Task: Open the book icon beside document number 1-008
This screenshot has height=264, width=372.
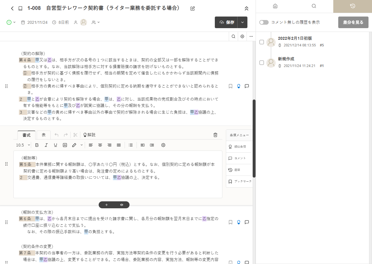Action: (x=20, y=8)
